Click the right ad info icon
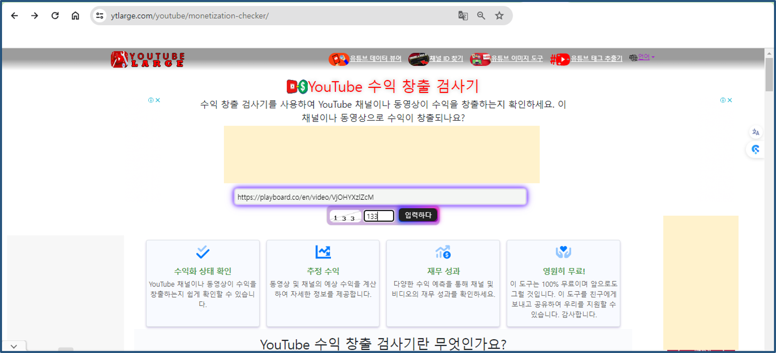776x353 pixels. (x=723, y=100)
